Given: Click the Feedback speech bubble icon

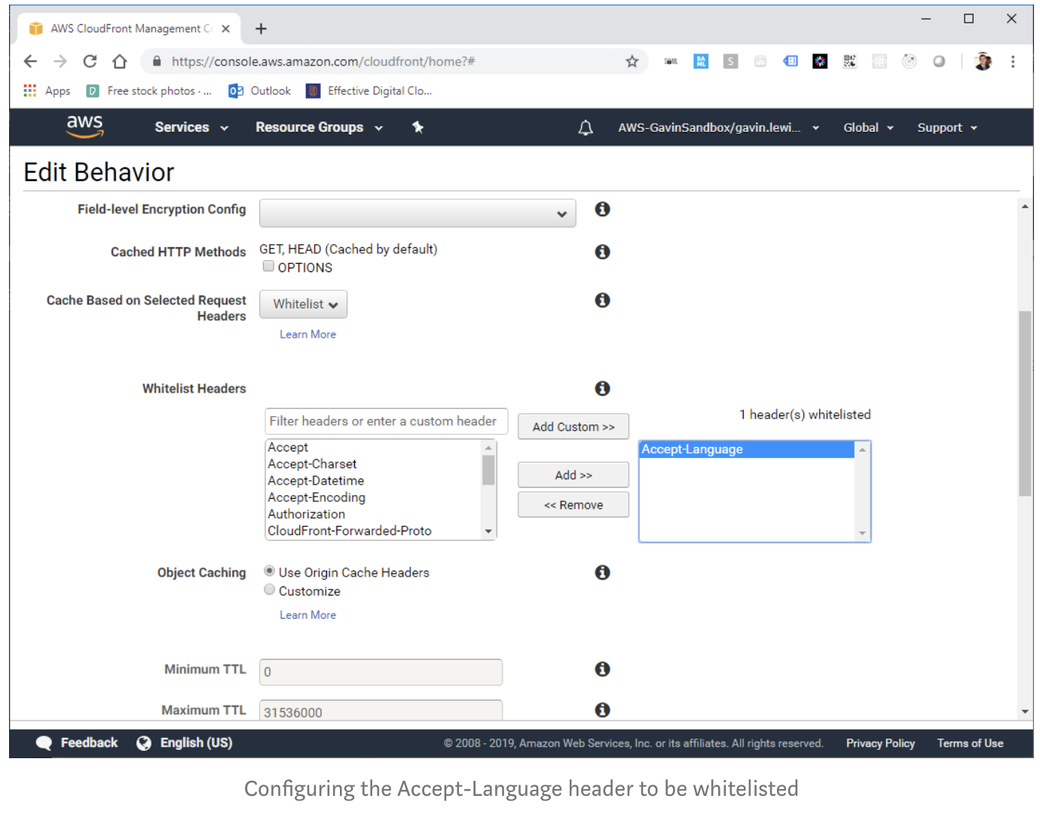Looking at the screenshot, I should pos(44,743).
